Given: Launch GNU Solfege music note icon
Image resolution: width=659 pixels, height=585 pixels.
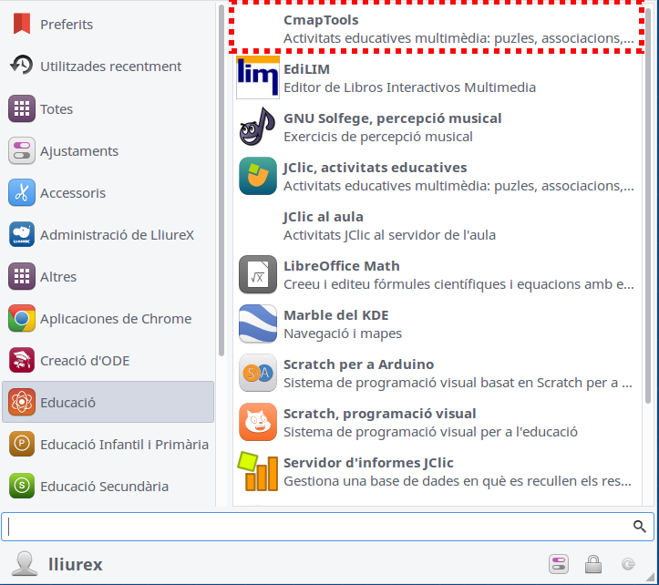Looking at the screenshot, I should pyautogui.click(x=258, y=127).
